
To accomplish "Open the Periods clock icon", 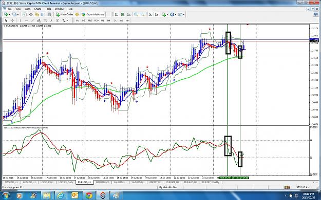I will pos(172,14).
